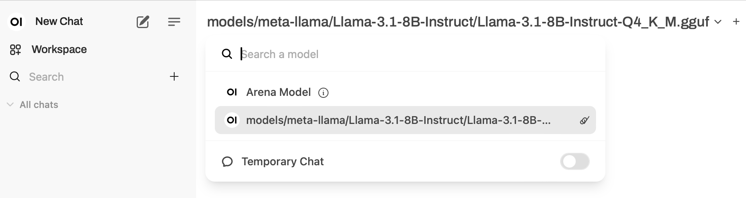Viewport: 746px width, 198px height.
Task: Click the Open WebUI logo in sidebar
Action: (x=16, y=22)
